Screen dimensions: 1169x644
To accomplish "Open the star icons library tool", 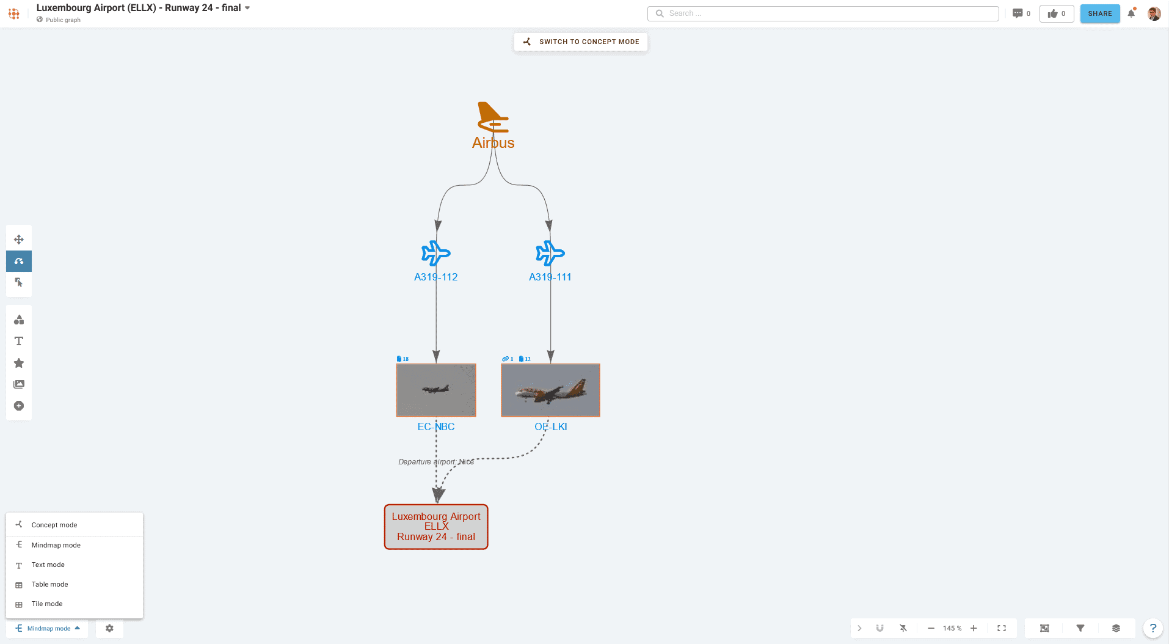I will point(19,363).
